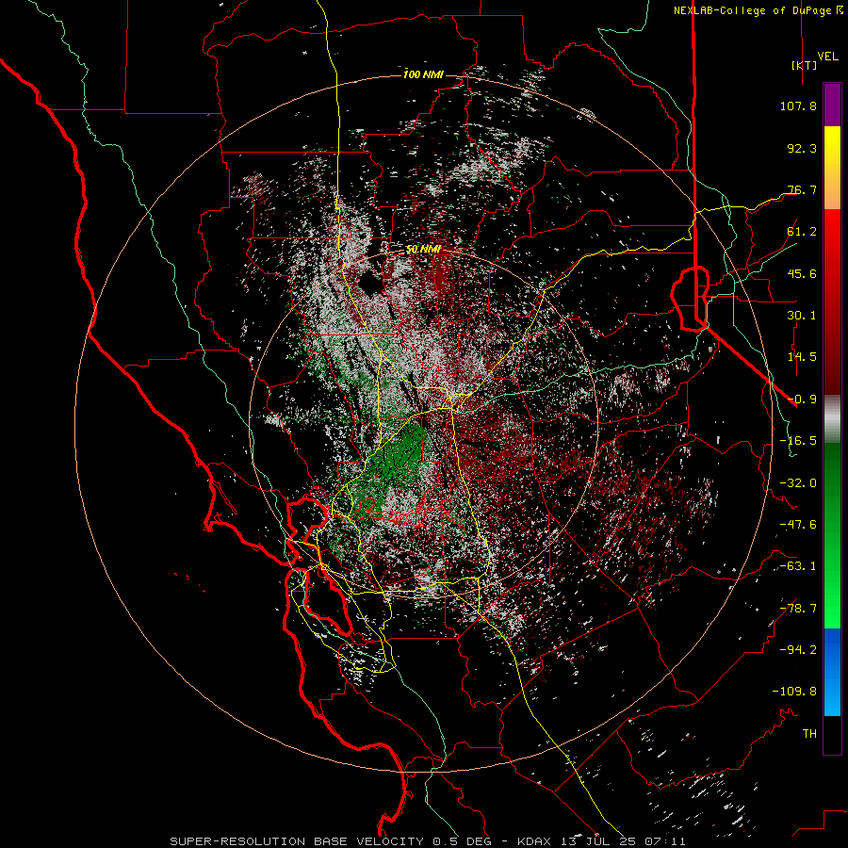Click the -78.7 legend value
The width and height of the screenshot is (848, 848).
pyautogui.click(x=798, y=609)
